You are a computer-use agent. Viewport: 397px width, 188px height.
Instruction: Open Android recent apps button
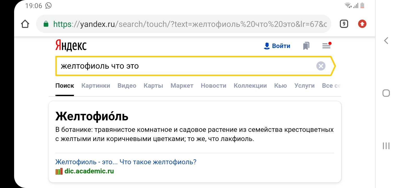386,146
